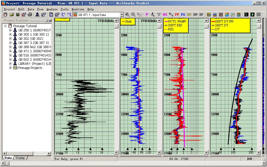Close the Project Explorer panel
The height and width of the screenshot is (167, 267).
(x=50, y=21)
